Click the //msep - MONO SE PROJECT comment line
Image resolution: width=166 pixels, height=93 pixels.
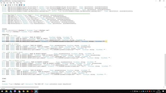pos(10,69)
